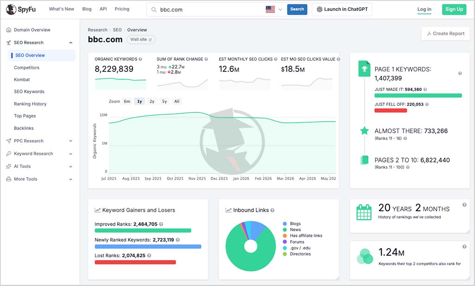Open the API nav link
The width and height of the screenshot is (475, 286).
pyautogui.click(x=103, y=9)
